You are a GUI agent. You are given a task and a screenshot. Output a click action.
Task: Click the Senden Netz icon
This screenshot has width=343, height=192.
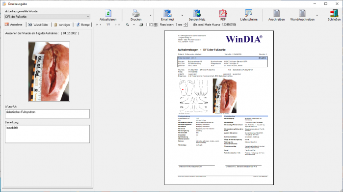[197, 13]
